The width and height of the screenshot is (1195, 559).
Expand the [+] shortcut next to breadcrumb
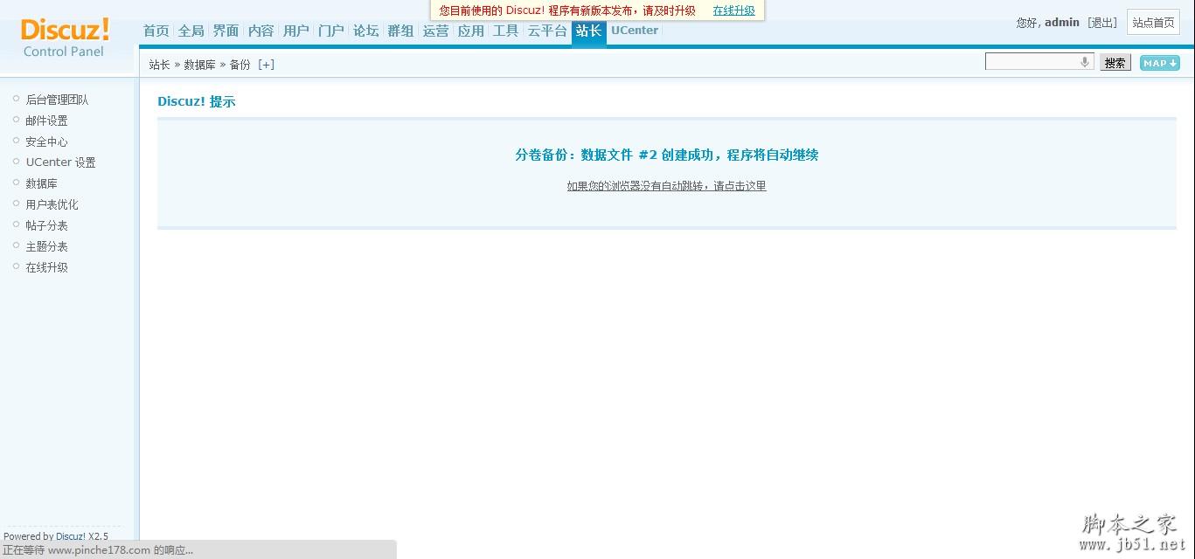266,65
